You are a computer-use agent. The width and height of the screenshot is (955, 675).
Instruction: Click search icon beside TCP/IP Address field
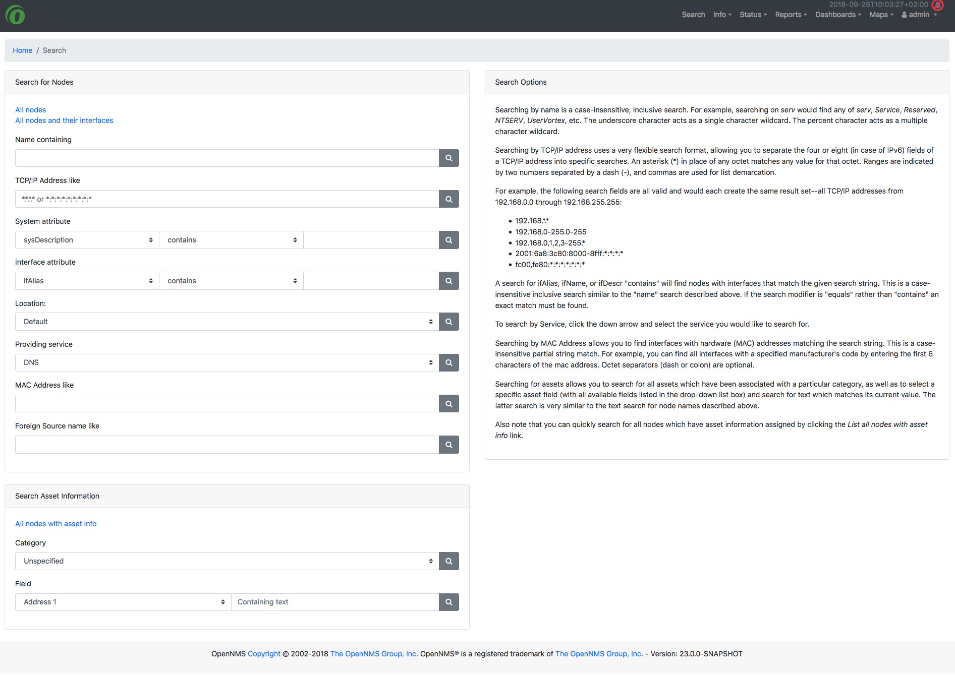coord(448,199)
